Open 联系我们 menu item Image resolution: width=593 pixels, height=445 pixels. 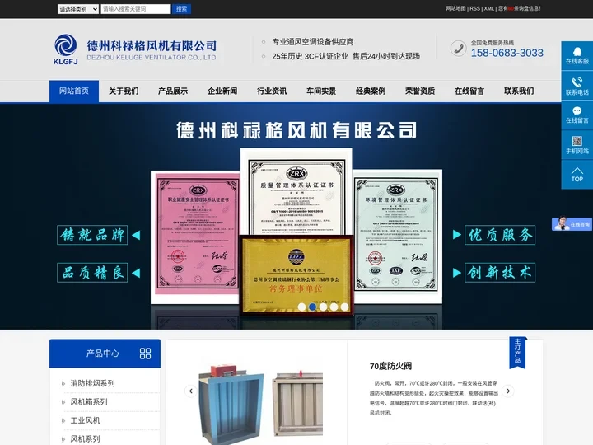click(x=519, y=91)
